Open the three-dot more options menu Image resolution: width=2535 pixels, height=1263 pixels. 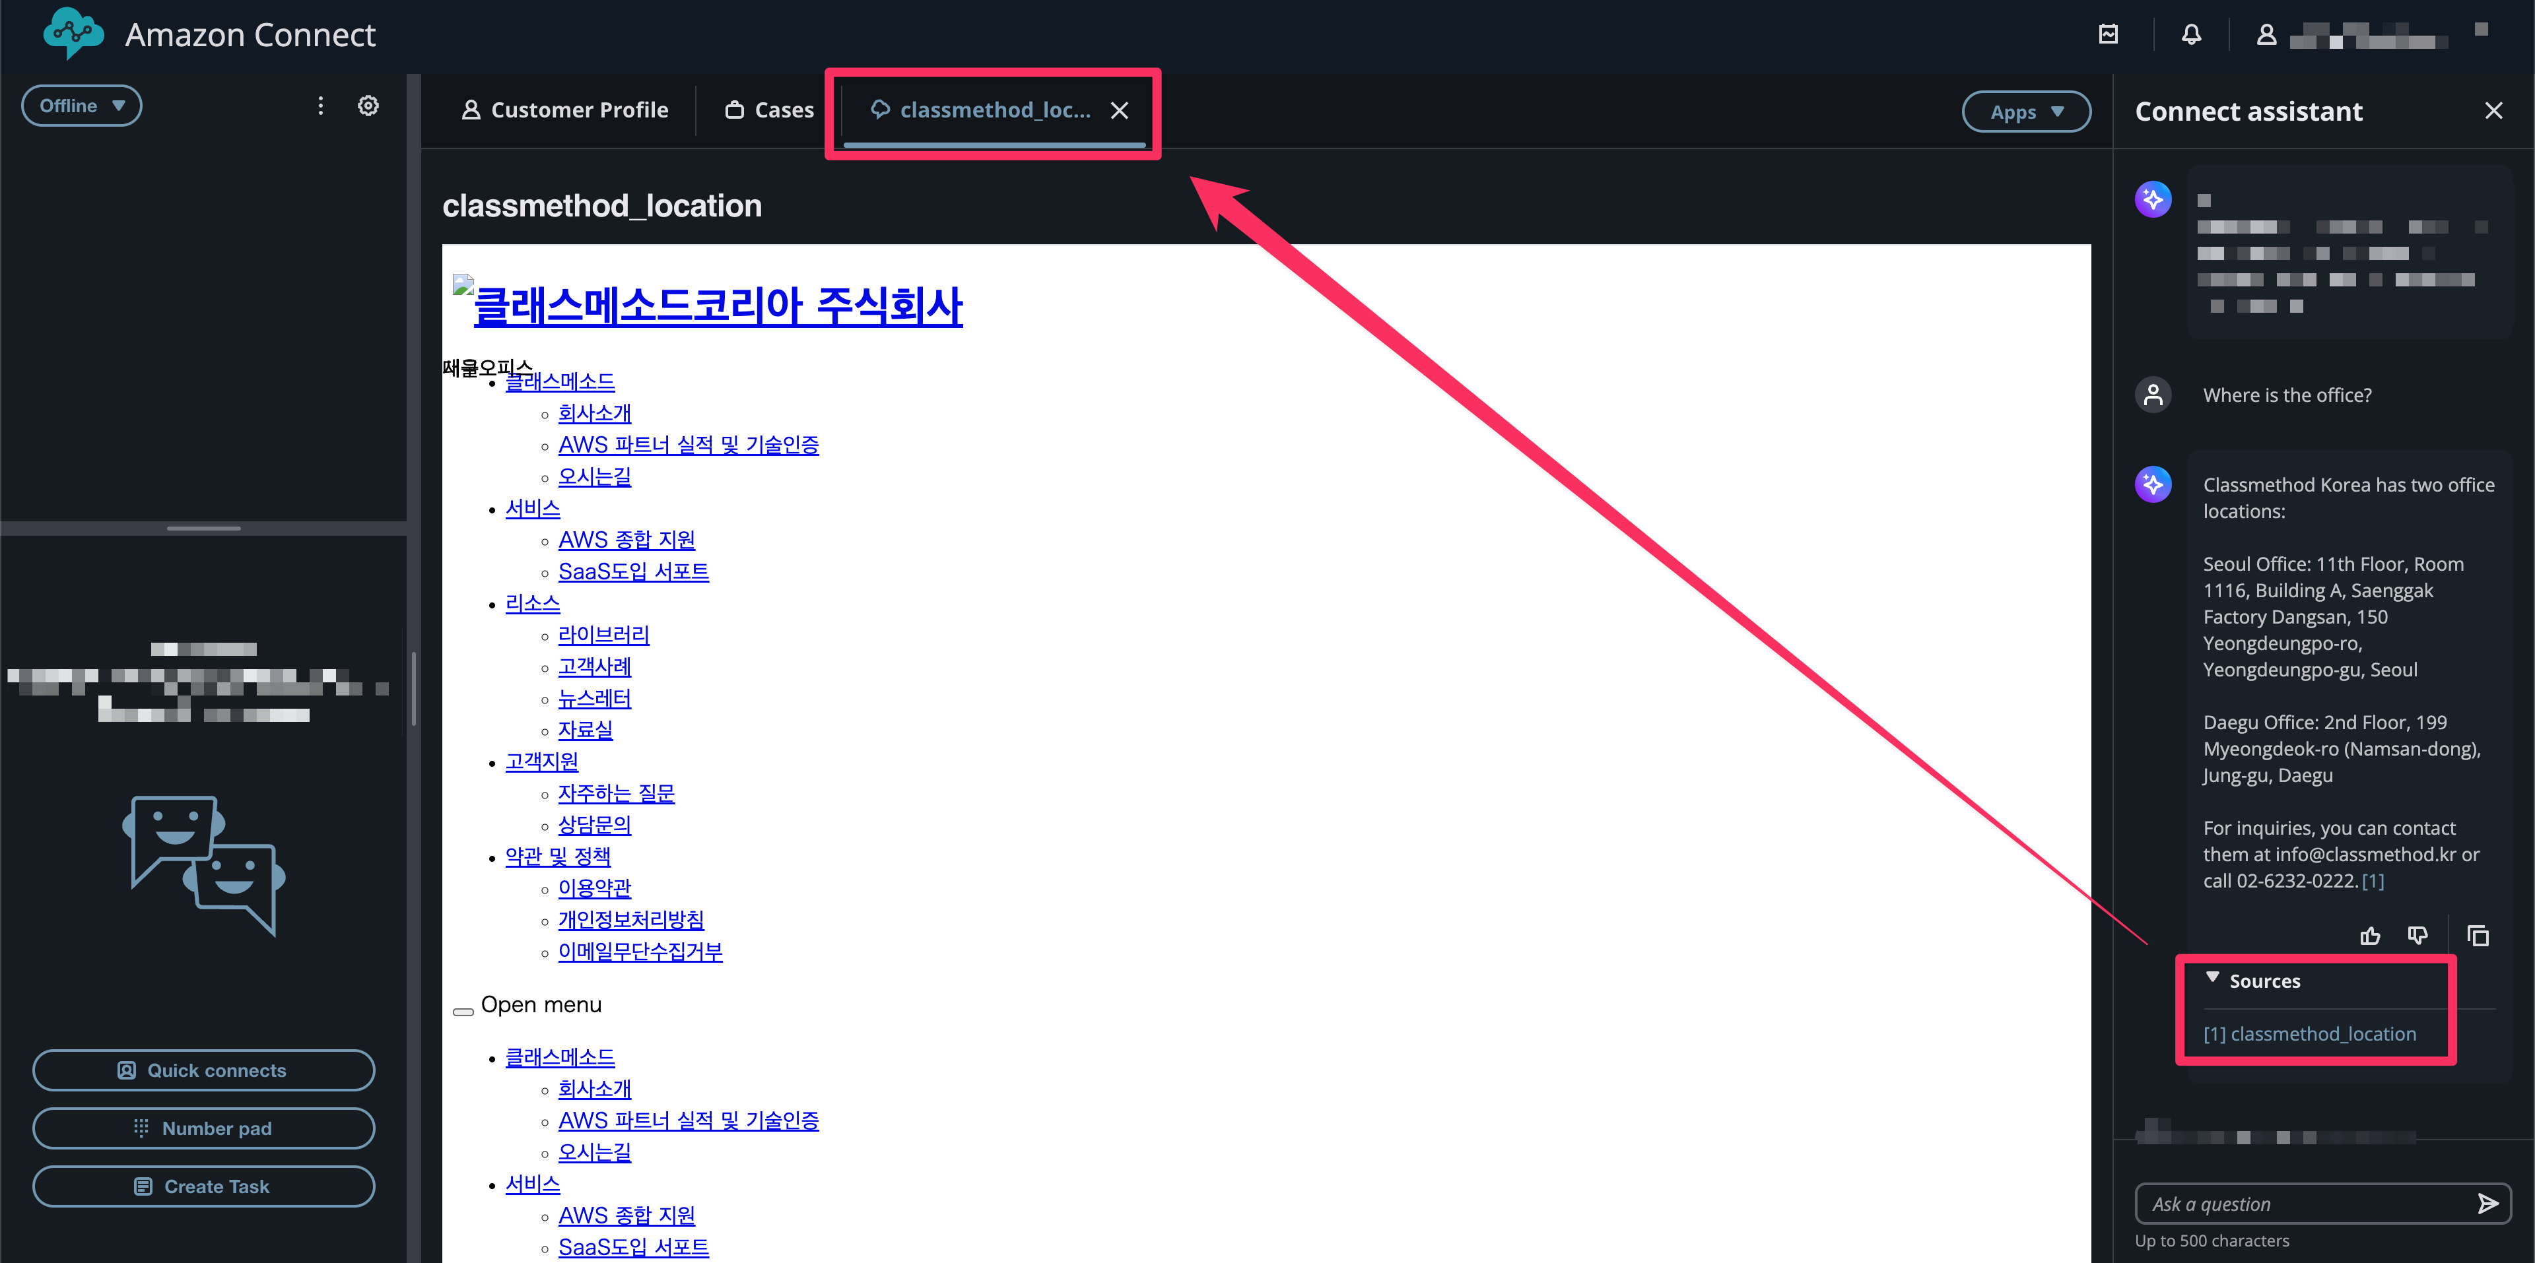[x=320, y=106]
